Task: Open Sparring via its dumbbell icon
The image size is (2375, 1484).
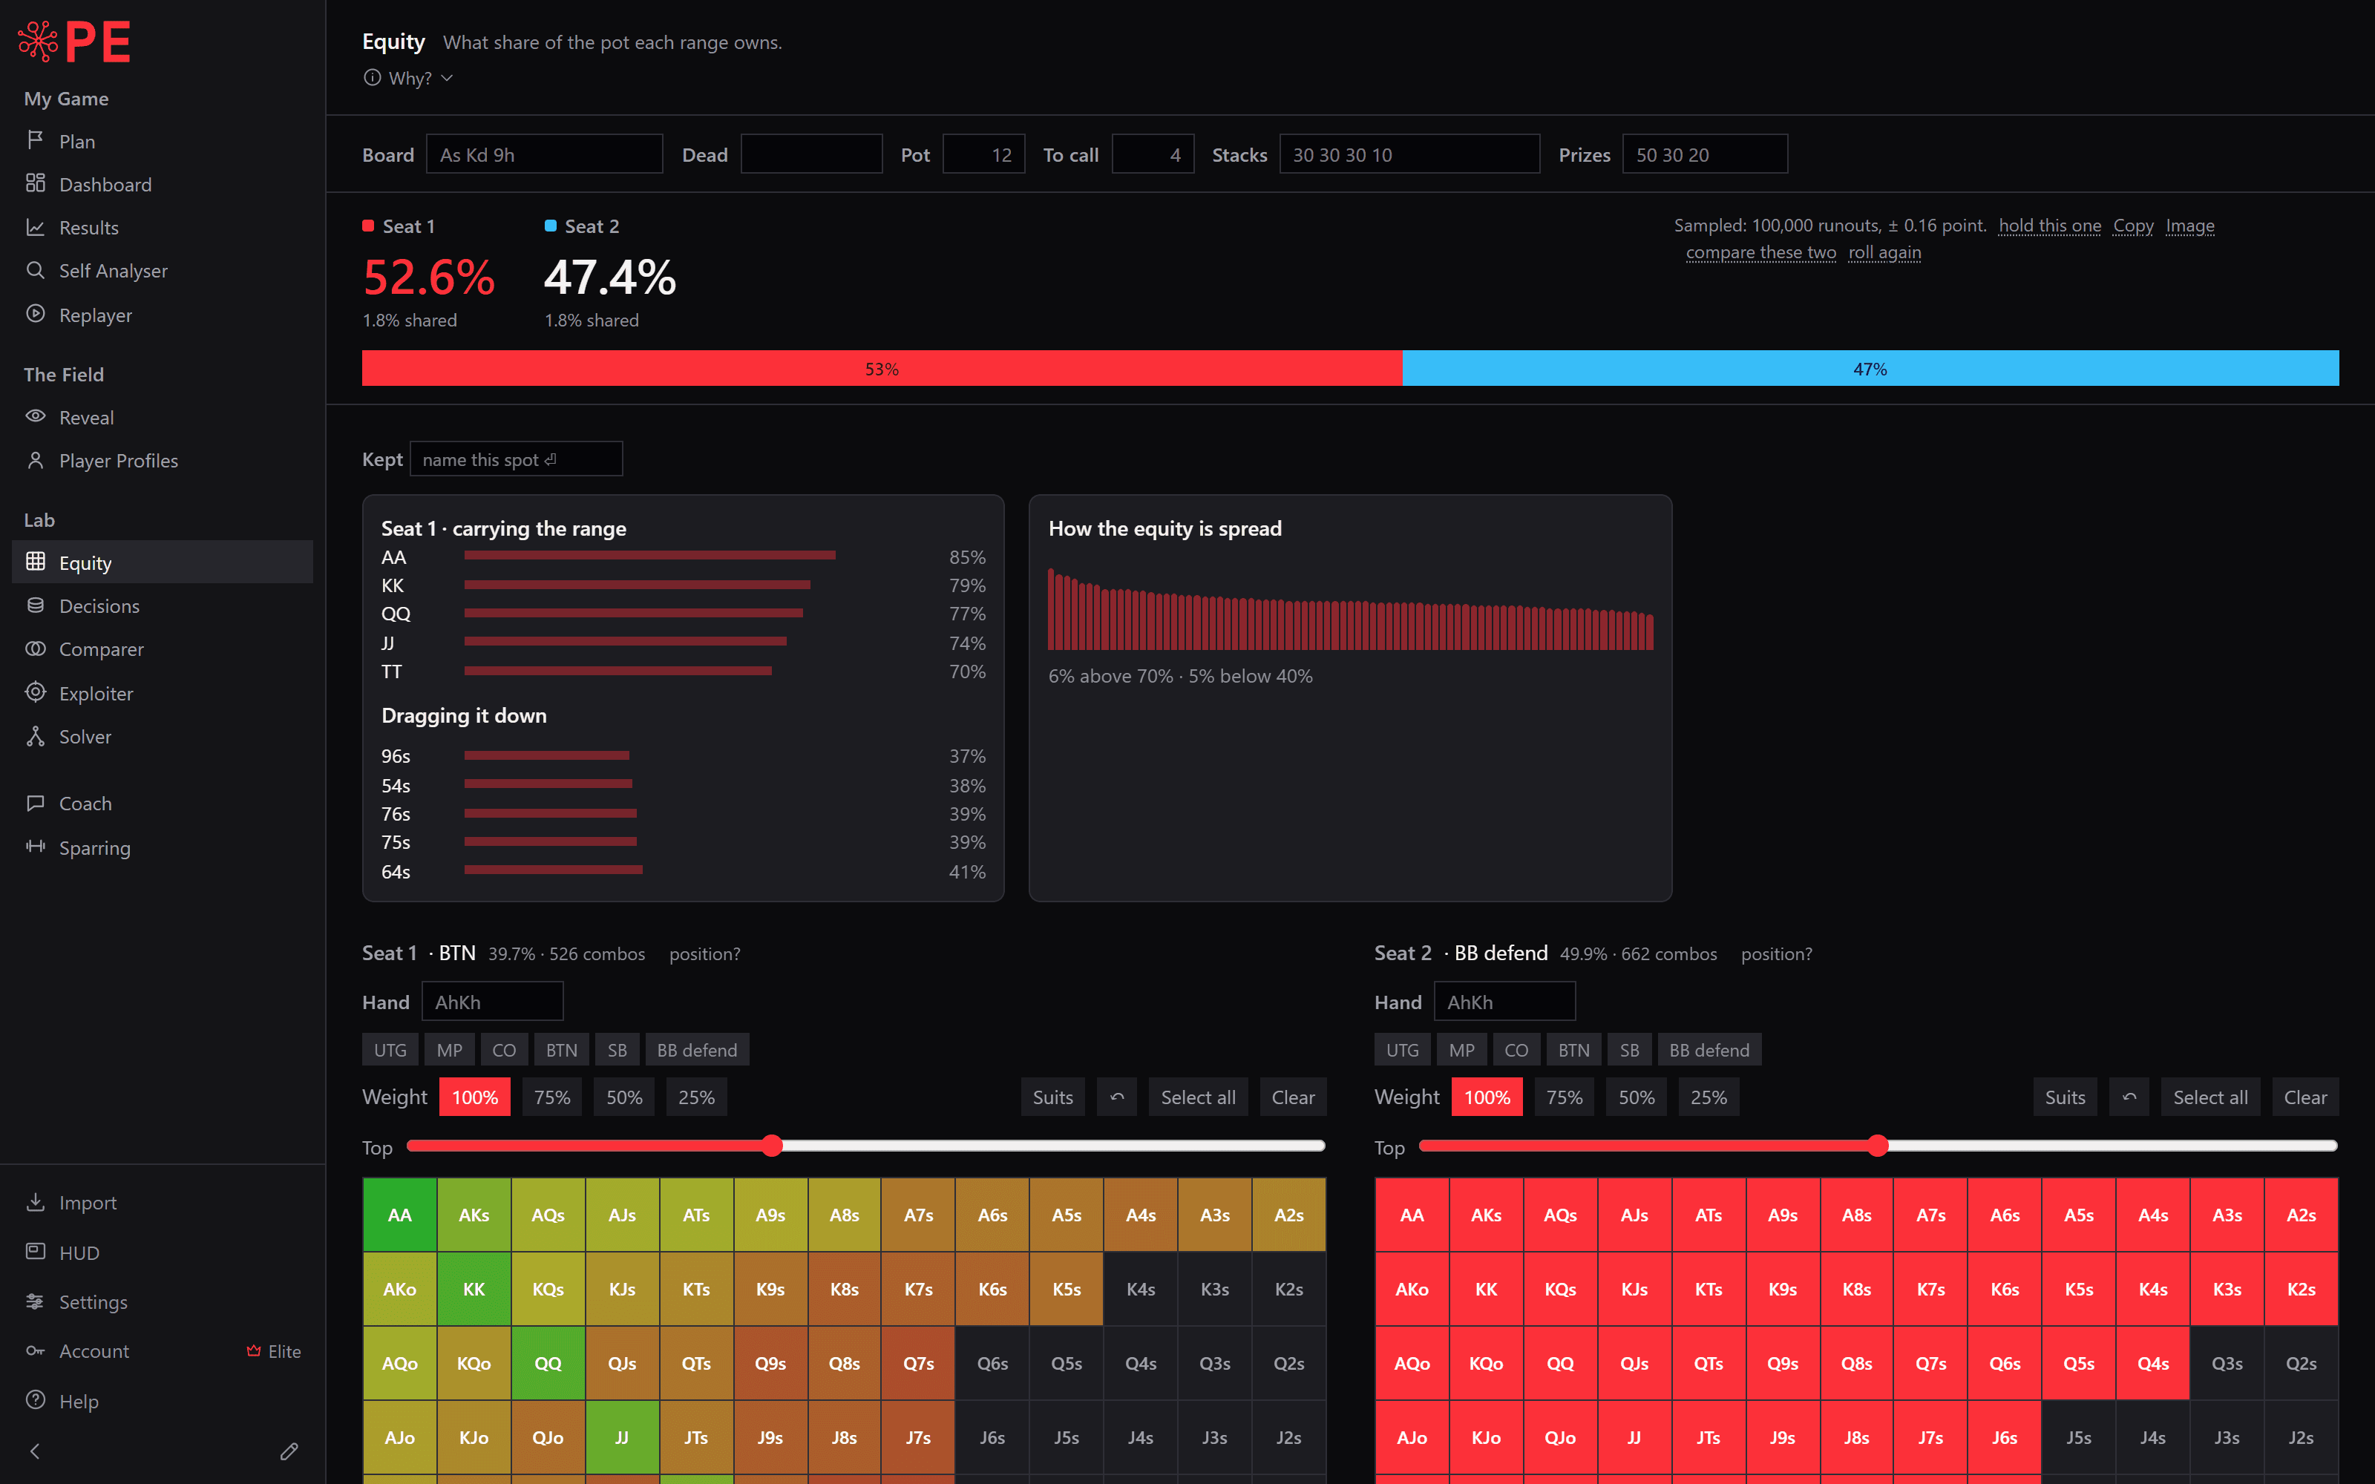Action: click(36, 846)
